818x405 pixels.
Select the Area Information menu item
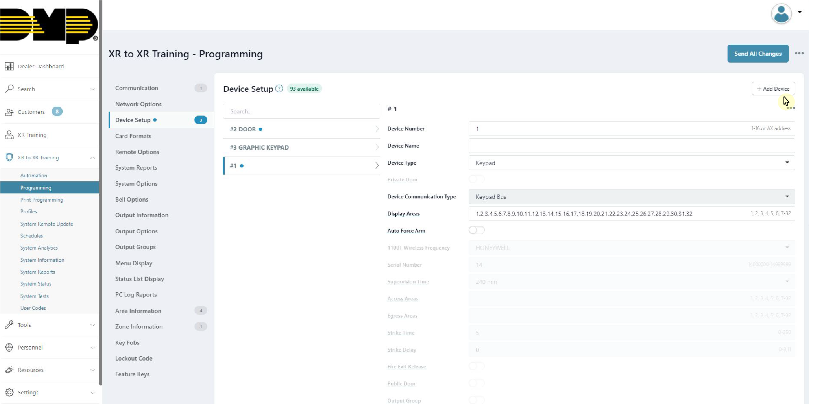(x=138, y=311)
